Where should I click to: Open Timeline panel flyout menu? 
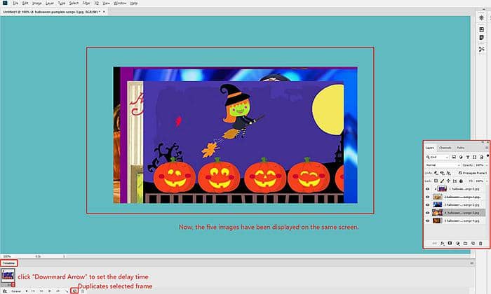(471, 263)
